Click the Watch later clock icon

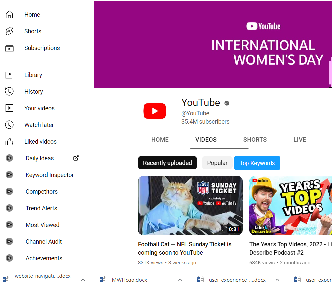pos(9,125)
